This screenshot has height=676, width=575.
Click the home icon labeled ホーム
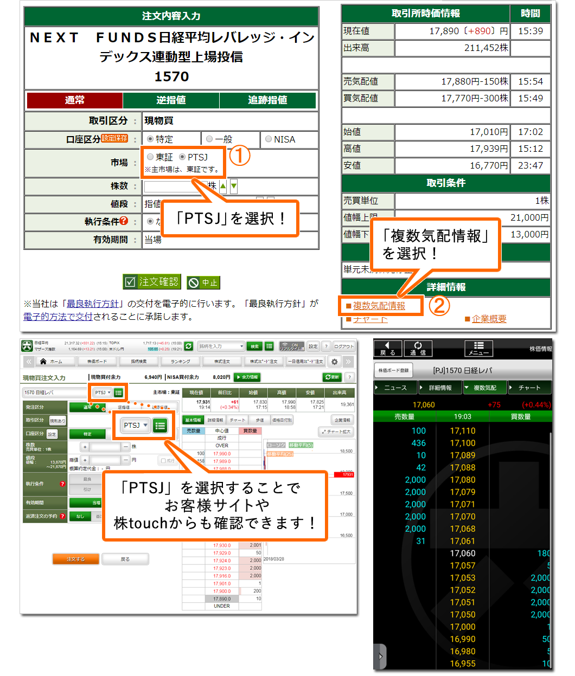tap(43, 362)
